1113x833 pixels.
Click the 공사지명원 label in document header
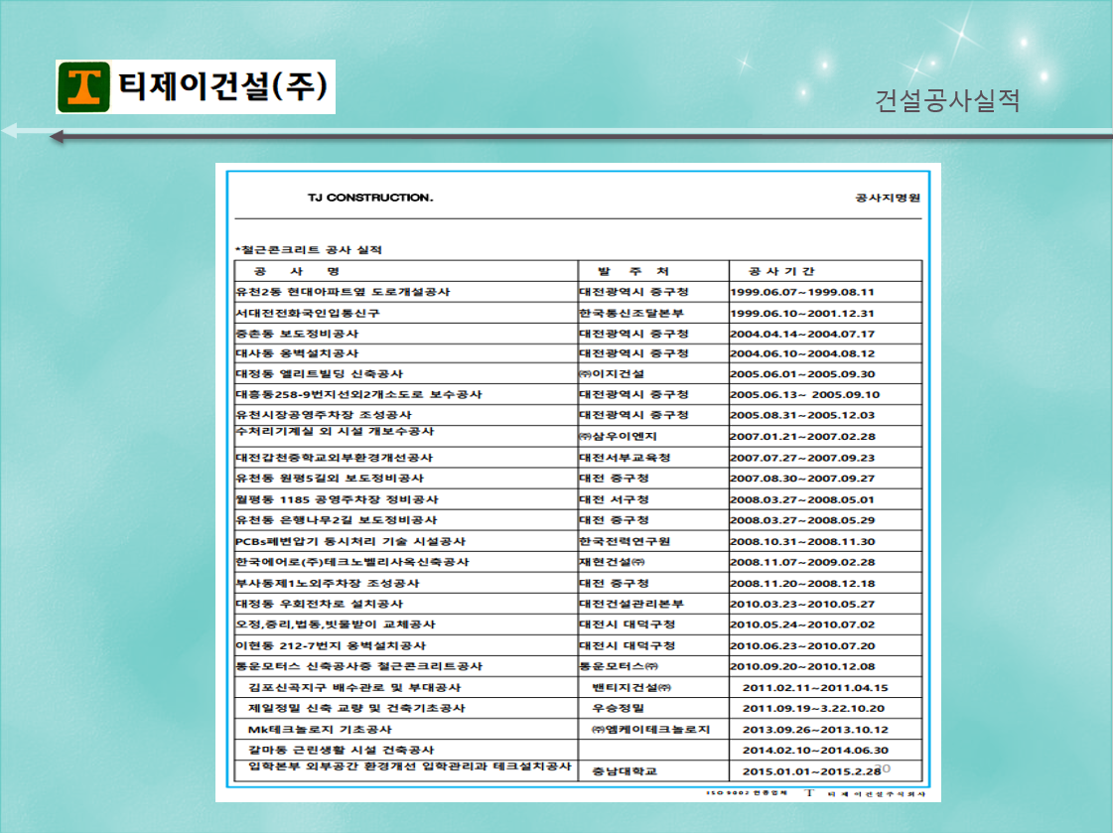click(x=888, y=198)
